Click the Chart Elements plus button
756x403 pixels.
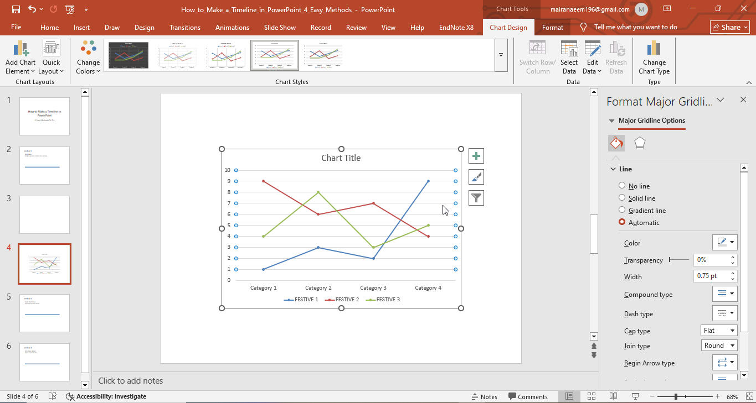476,156
